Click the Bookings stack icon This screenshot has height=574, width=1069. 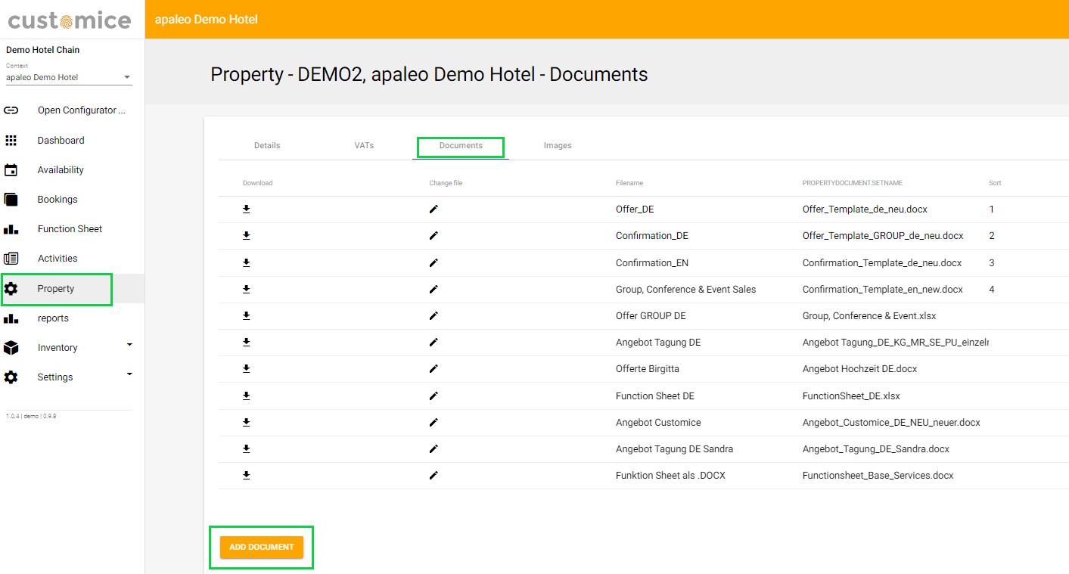click(11, 200)
